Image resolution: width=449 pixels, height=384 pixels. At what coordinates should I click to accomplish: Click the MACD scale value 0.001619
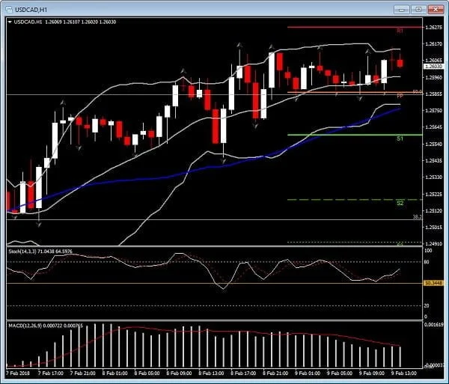click(x=435, y=325)
